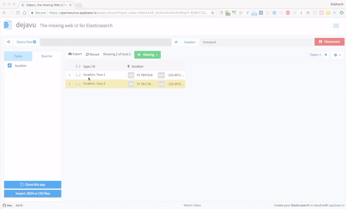
Task: Click JSON braces icon in header row
Action: pyautogui.click(x=78, y=66)
